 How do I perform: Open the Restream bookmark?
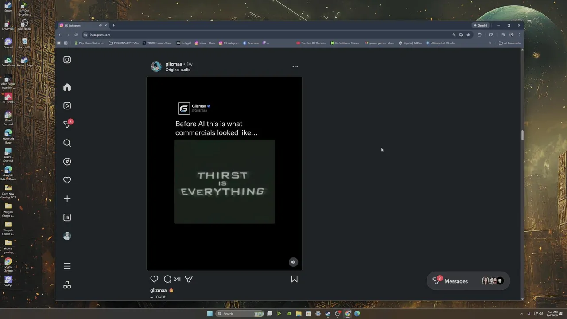(251, 43)
